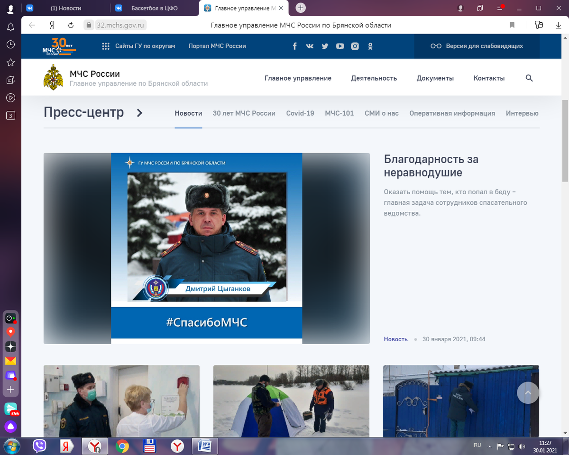This screenshot has width=569, height=455.
Task: Open the Документы nav menu
Action: (435, 78)
